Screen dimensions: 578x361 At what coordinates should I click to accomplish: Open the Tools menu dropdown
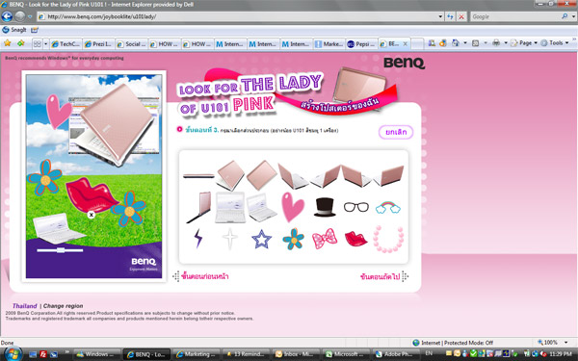pos(555,42)
